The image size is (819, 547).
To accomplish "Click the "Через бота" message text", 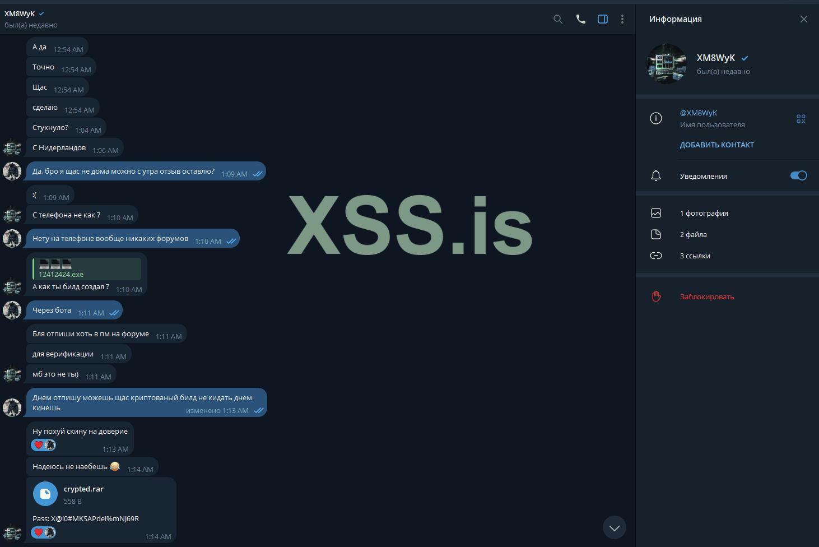I will (x=52, y=310).
